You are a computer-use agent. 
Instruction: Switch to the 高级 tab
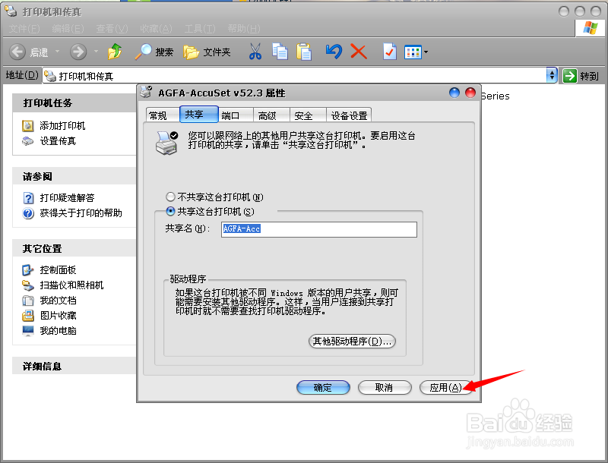point(271,115)
